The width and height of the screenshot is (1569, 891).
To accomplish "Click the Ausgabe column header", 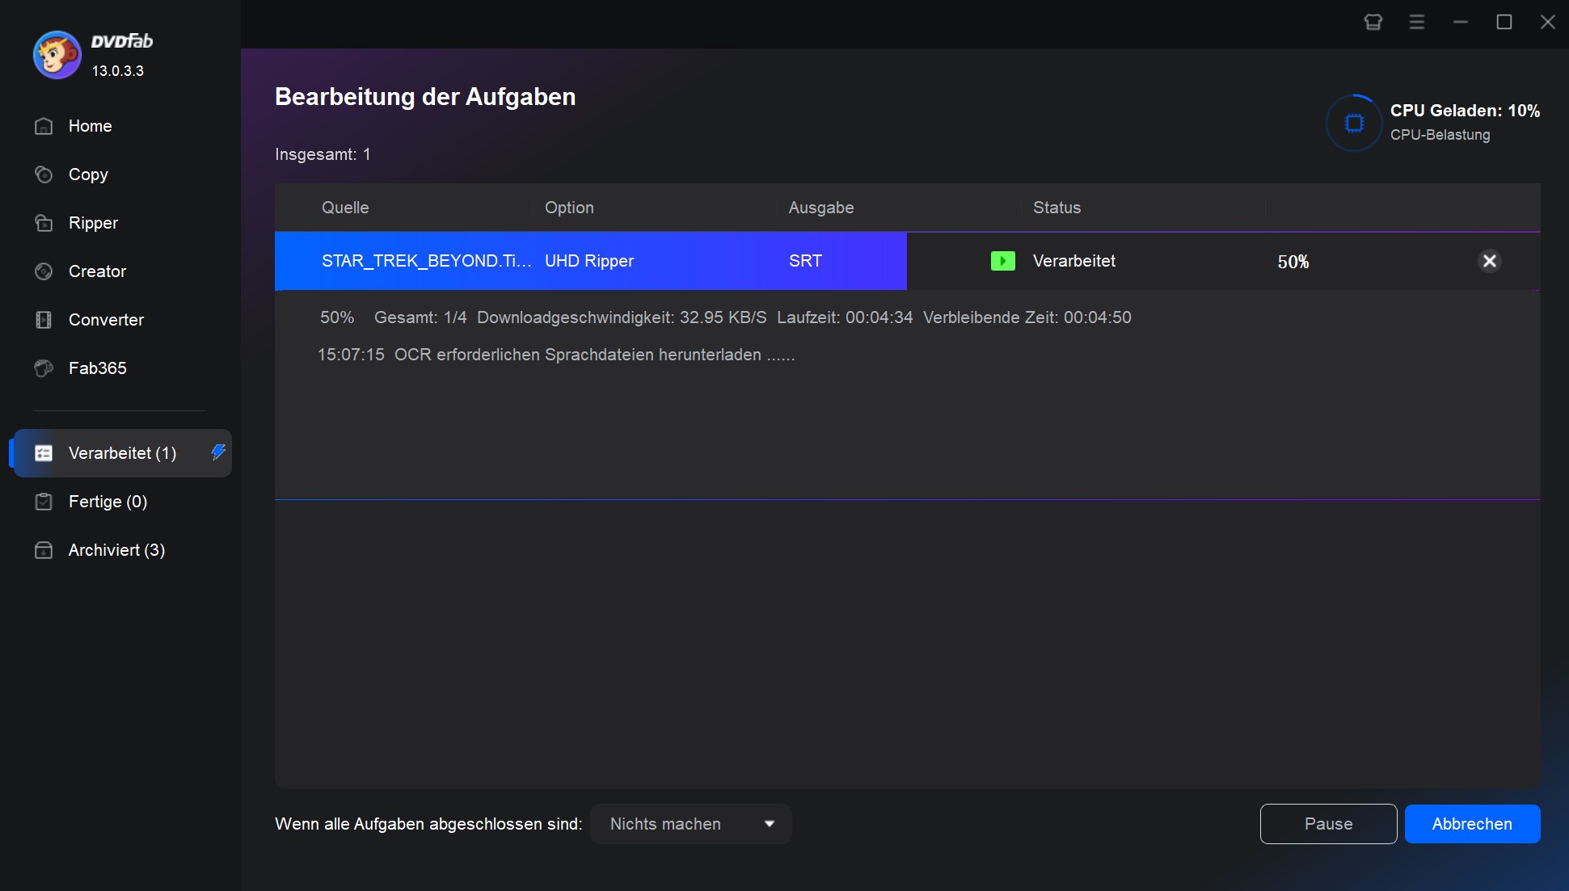I will click(821, 208).
